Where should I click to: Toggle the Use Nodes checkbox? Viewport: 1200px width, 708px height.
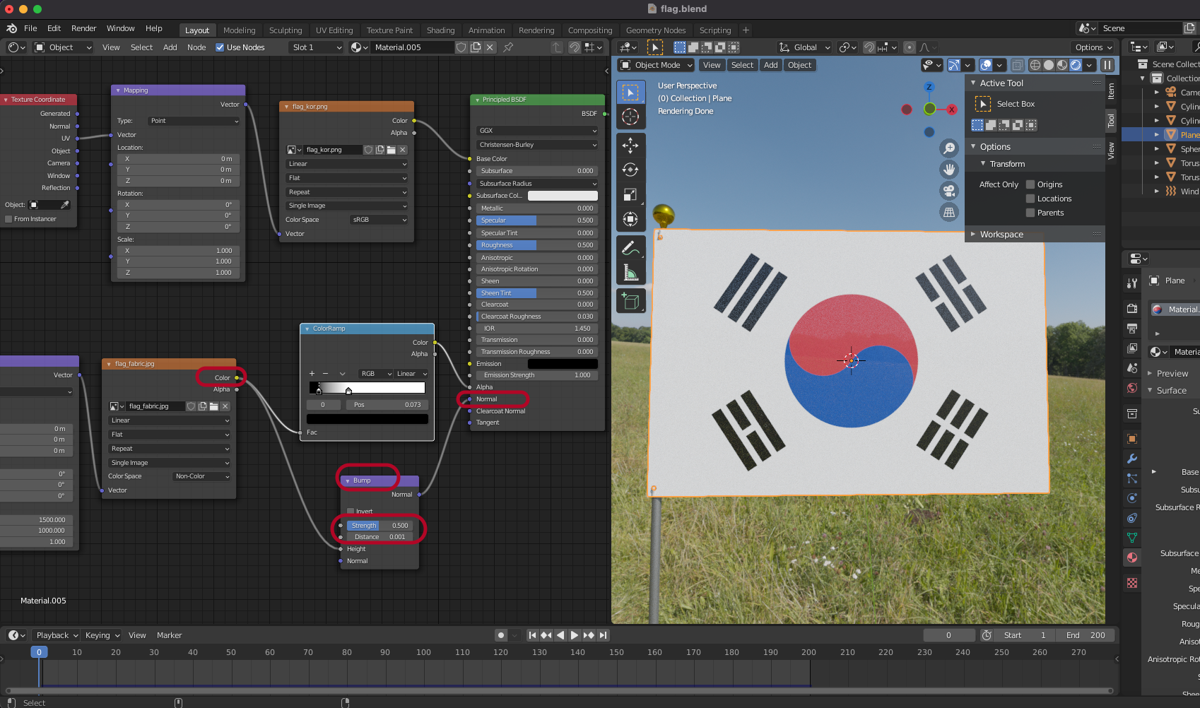(x=220, y=47)
